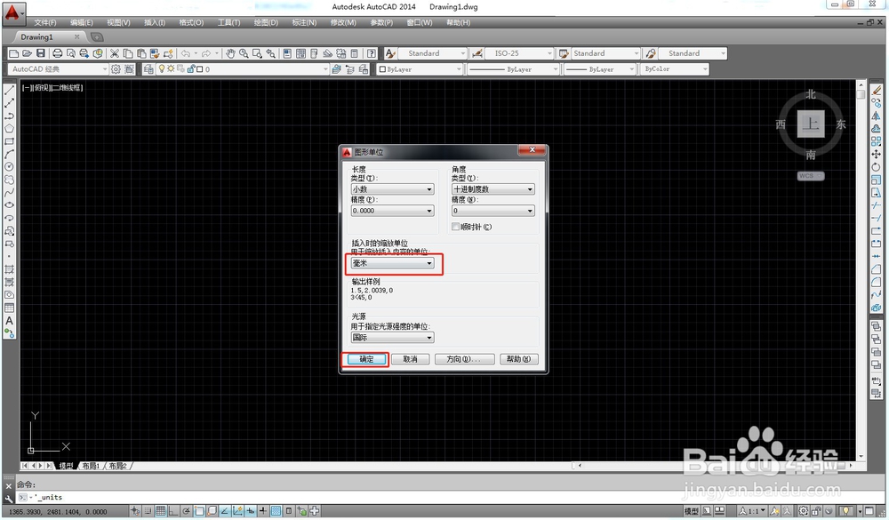Click the Plot printer icon

click(57, 53)
